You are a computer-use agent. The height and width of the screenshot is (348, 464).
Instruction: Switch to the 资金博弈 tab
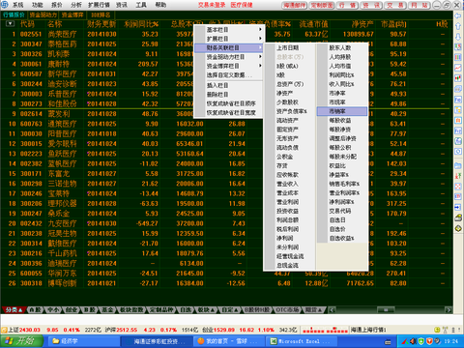tap(72, 14)
